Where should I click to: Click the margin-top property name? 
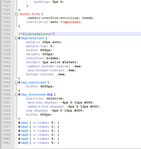click(x=36, y=46)
